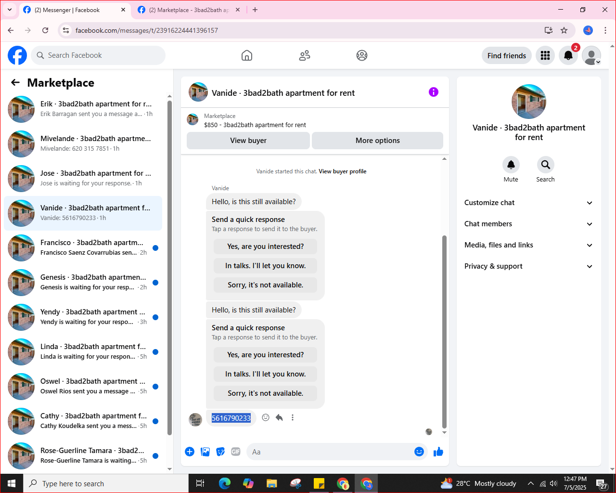Expand Customize chat section
This screenshot has width=616, height=493.
tap(528, 203)
